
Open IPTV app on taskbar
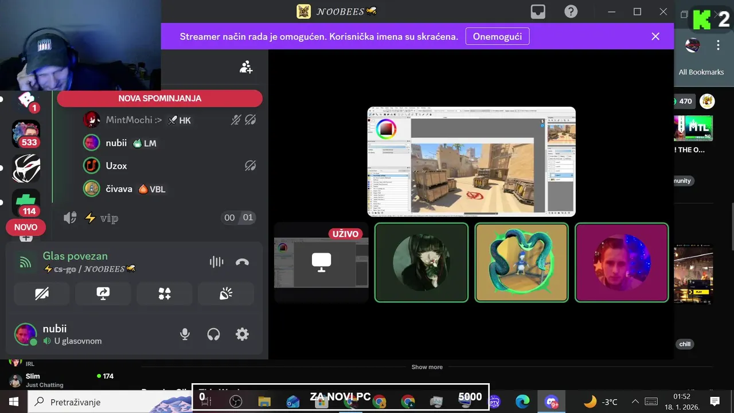(495, 402)
